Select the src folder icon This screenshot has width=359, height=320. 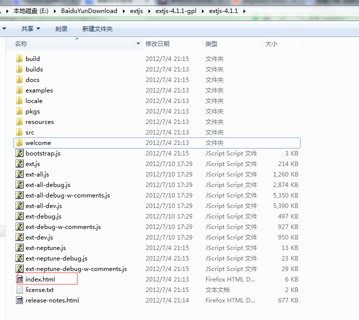point(19,132)
